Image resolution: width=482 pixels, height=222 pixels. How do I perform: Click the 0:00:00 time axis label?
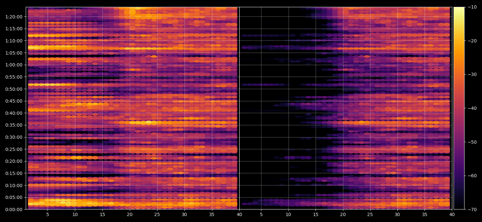pyautogui.click(x=14, y=210)
